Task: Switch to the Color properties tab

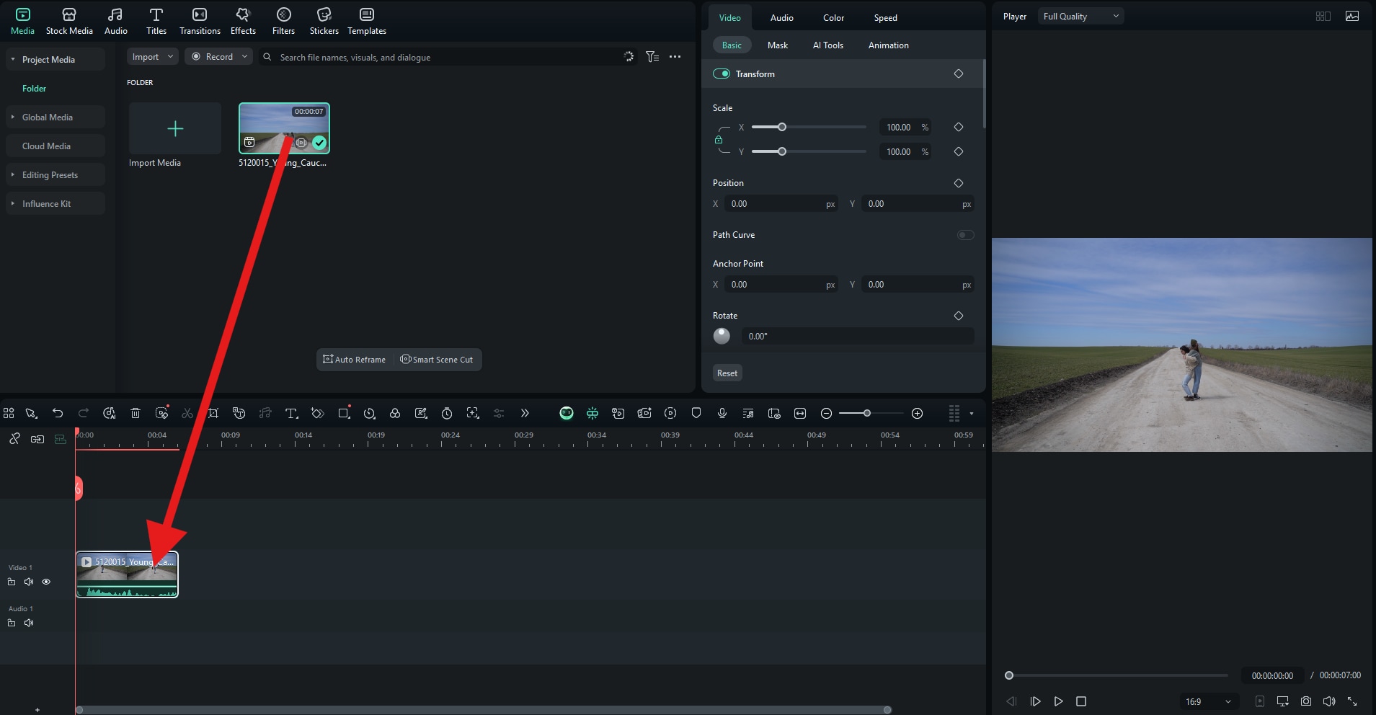Action: [834, 17]
